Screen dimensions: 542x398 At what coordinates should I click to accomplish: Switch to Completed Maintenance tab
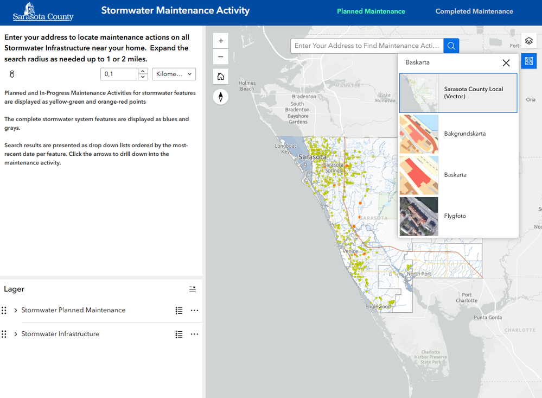pyautogui.click(x=474, y=11)
